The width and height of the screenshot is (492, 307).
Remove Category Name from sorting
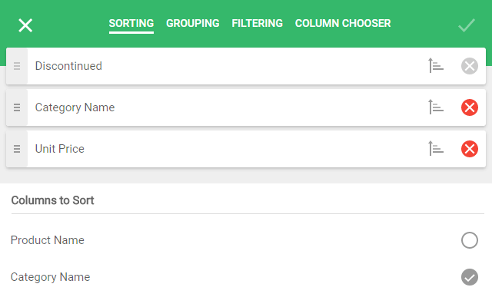click(470, 107)
